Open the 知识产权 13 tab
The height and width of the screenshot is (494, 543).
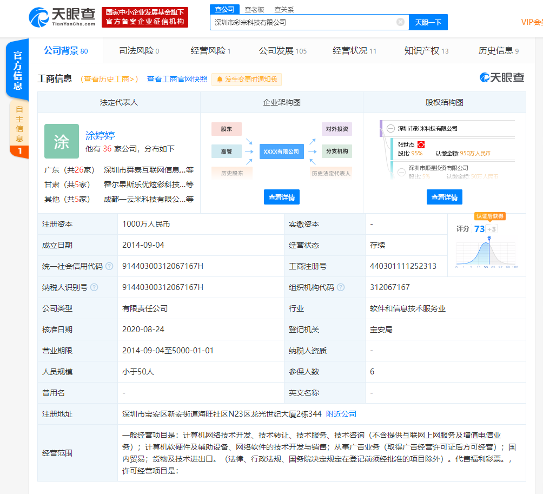[x=426, y=51]
